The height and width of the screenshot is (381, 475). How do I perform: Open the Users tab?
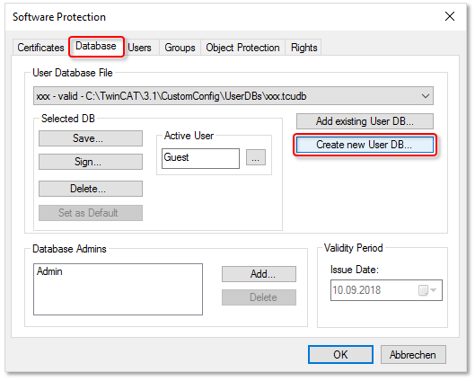tap(139, 48)
